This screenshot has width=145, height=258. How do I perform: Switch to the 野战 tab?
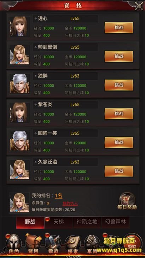(x=30, y=222)
